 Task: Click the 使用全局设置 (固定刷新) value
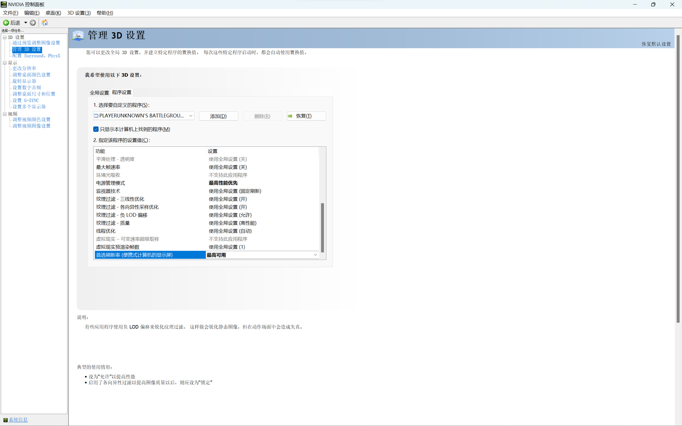[235, 191]
